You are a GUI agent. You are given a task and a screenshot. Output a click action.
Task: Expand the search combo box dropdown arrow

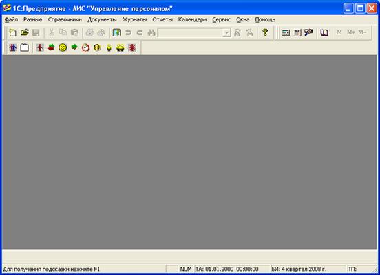point(227,33)
